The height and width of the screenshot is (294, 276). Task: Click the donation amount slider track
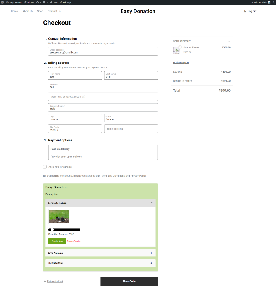click(64, 229)
